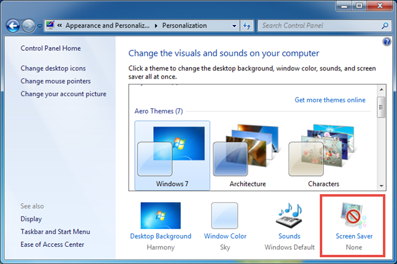The width and height of the screenshot is (397, 264).
Task: Click the themes list scrollbar thumb
Action: coord(381,107)
